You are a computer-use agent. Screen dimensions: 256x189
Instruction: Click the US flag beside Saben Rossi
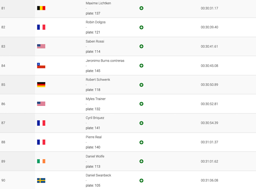coord(41,46)
